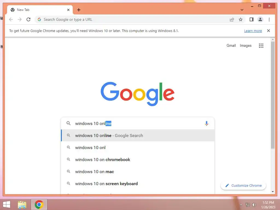
Task: Click the scrollbar down arrow
Action: [x=273, y=192]
